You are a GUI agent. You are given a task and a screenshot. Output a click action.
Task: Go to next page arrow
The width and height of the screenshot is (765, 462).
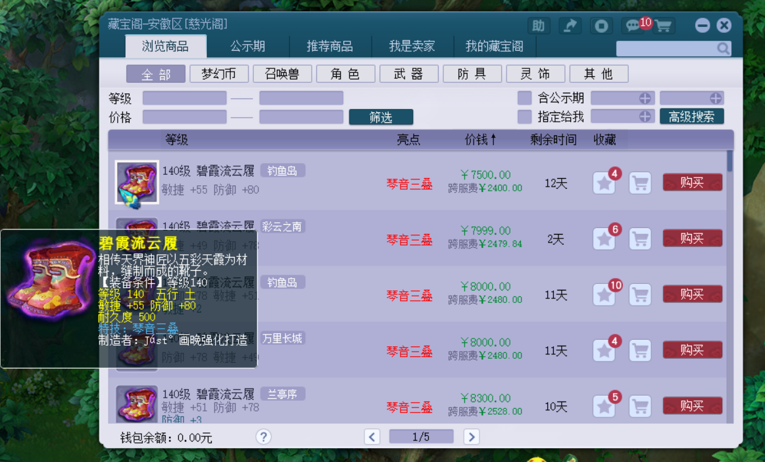(471, 436)
